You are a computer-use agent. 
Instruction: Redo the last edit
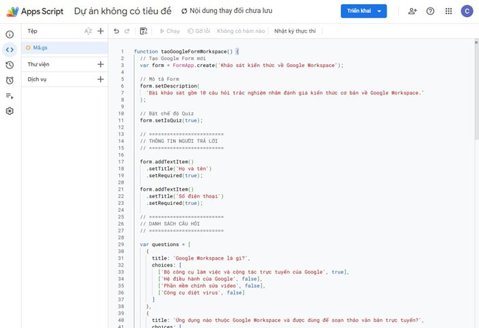127,31
